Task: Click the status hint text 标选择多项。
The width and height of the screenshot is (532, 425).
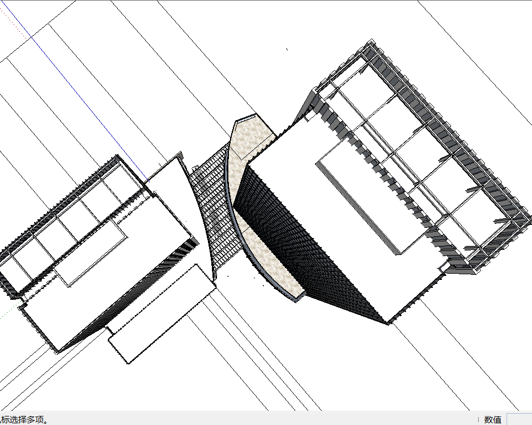Action: pos(24,419)
